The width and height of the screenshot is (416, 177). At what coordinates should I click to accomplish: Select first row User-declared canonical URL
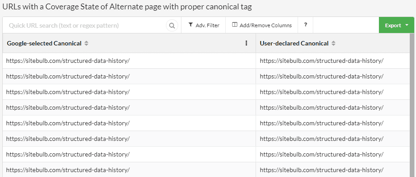click(x=322, y=61)
